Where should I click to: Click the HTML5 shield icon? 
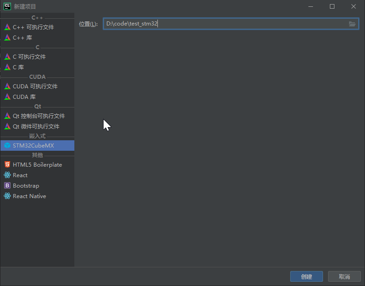pos(7,164)
